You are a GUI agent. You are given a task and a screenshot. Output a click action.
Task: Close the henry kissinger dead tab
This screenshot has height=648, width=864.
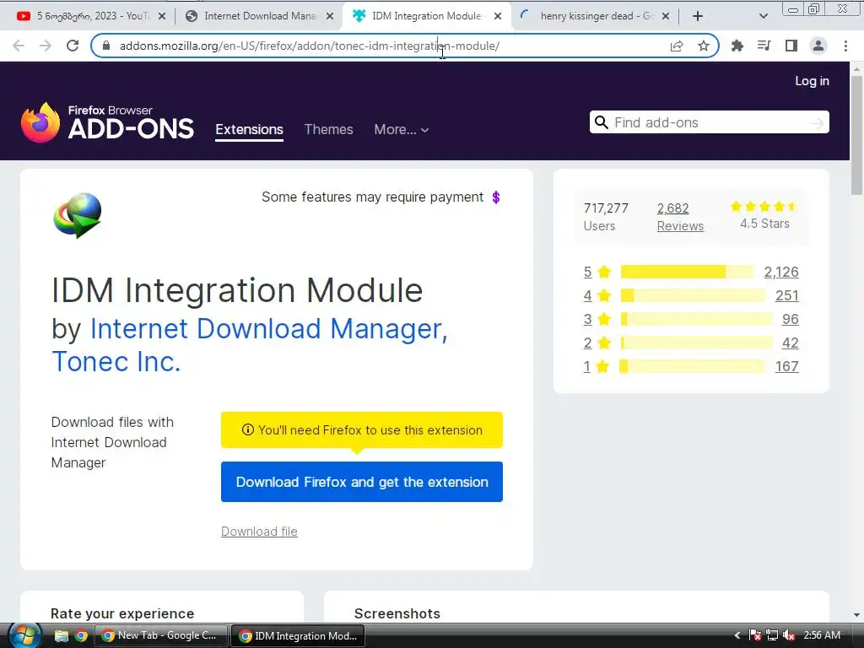pyautogui.click(x=666, y=16)
